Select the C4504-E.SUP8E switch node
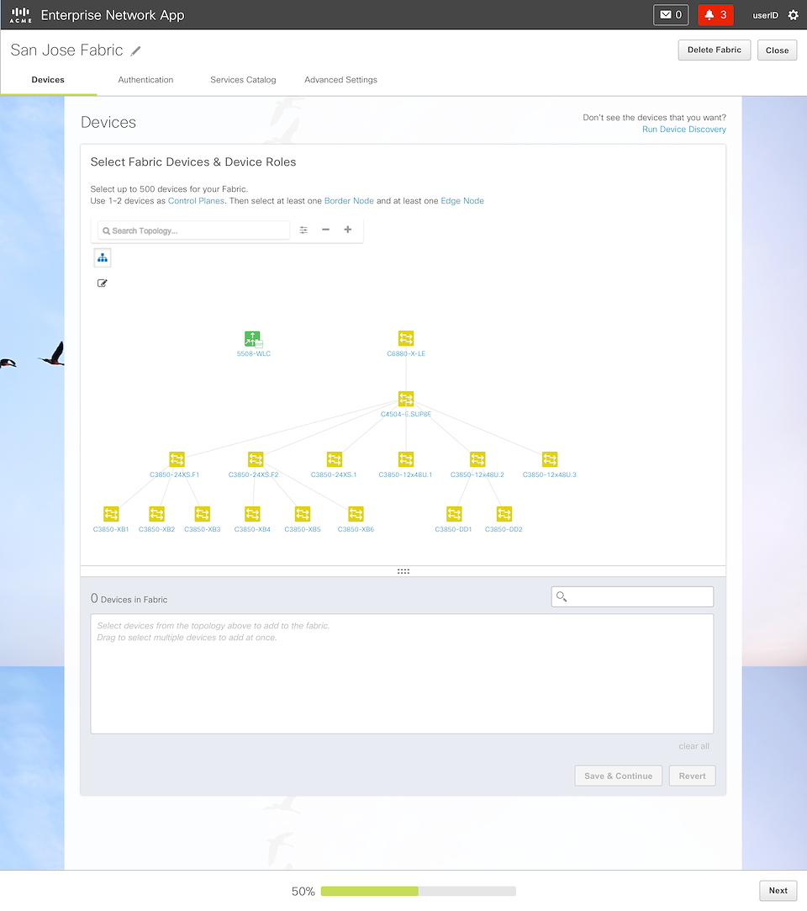The height and width of the screenshot is (911, 807). coord(406,399)
